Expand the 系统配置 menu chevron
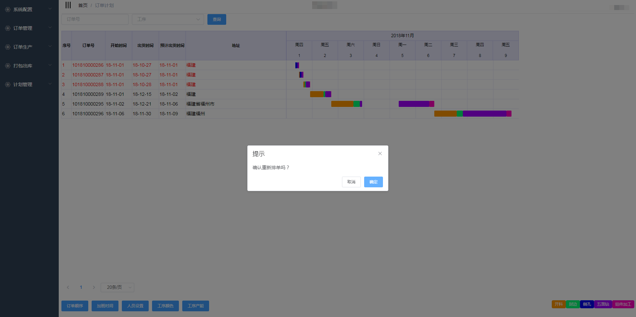Image resolution: width=636 pixels, height=317 pixels. (50, 9)
